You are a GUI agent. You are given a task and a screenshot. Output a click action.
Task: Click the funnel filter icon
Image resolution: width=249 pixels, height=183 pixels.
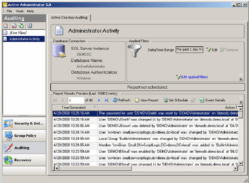(134, 51)
